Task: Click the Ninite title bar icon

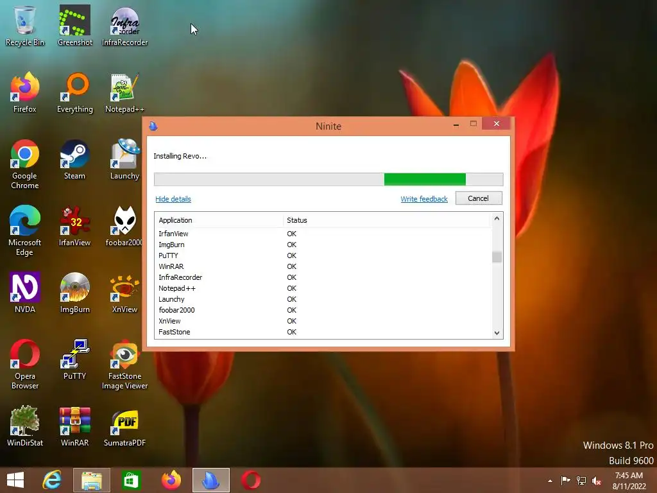Action: pyautogui.click(x=153, y=126)
